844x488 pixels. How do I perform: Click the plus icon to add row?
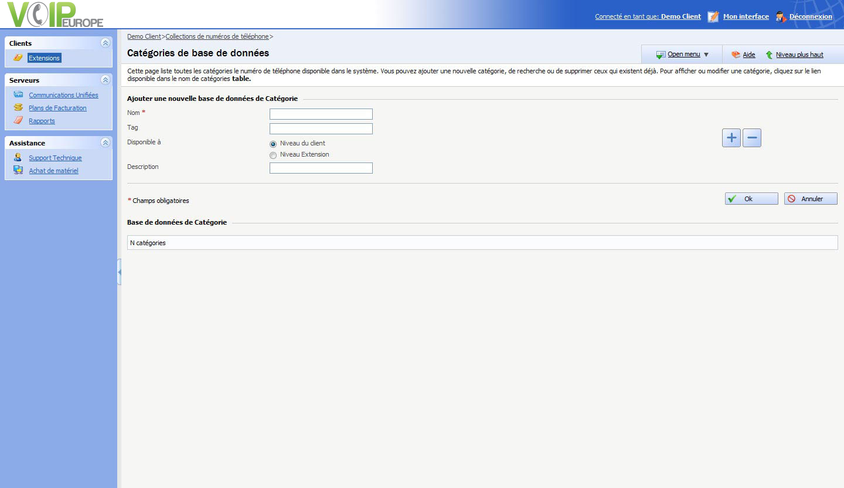(731, 138)
